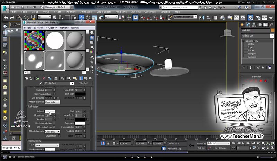Open the Hierarchy command panel tab
This screenshot has width=277, height=161.
[x=254, y=24]
